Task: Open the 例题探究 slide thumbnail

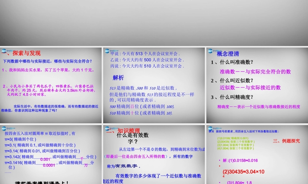Action: [x=257, y=155]
